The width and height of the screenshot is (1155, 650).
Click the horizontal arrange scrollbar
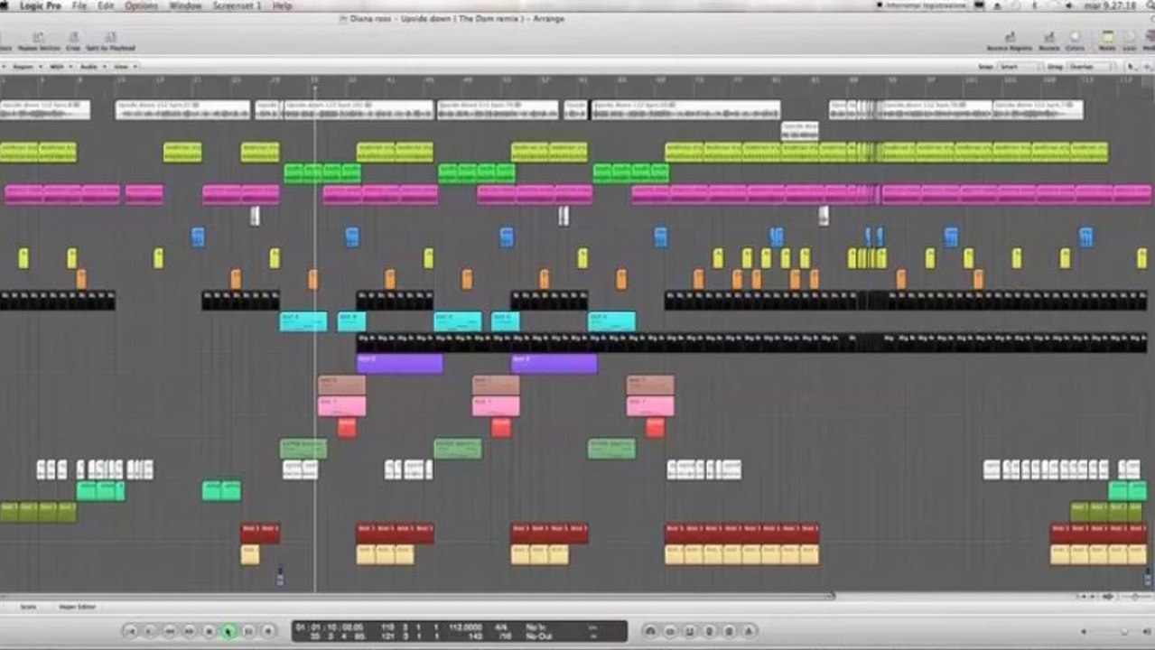(x=416, y=596)
